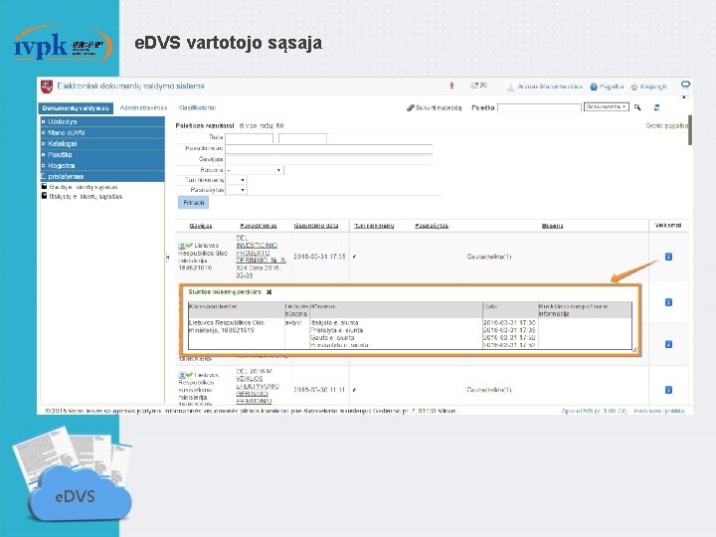Open Išsiųstų e. siuntų sąrašas
Viewport: 716px width, 537px height.
coord(86,196)
